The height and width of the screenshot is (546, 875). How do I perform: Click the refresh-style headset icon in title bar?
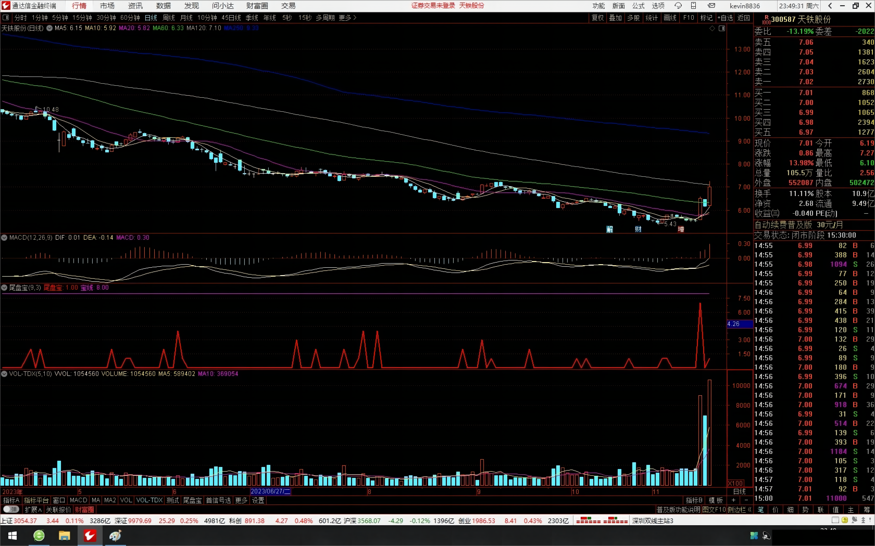pyautogui.click(x=678, y=6)
